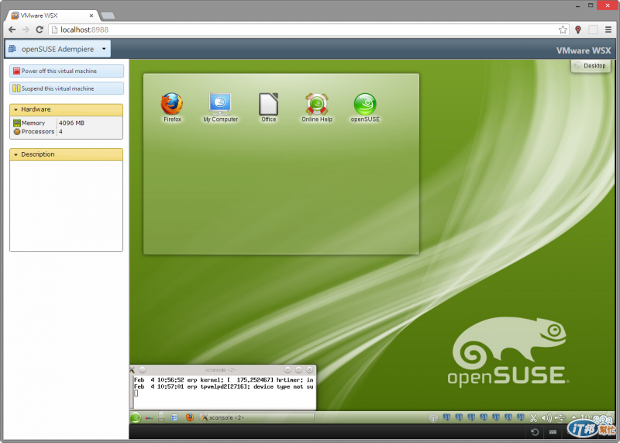Open the scissors clipboard tray icon
Image resolution: width=620 pixels, height=443 pixels.
533,417
